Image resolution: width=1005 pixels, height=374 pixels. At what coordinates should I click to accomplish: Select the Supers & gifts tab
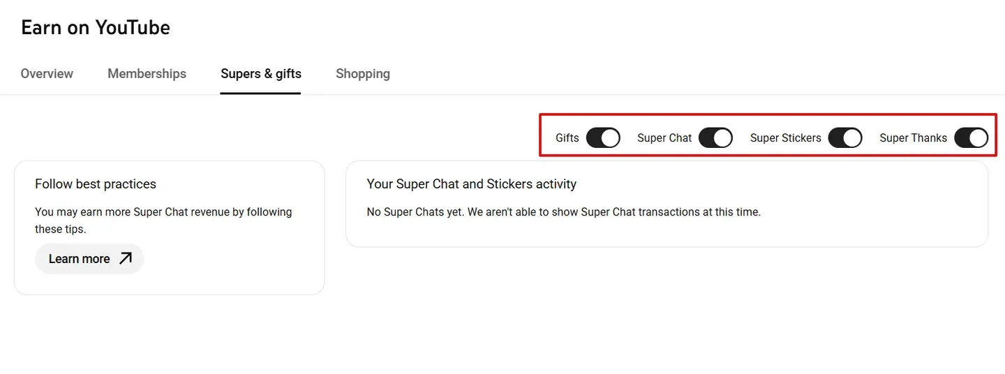coord(261,74)
